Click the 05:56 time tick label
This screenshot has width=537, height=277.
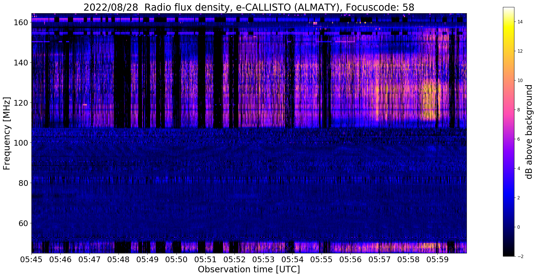point(350,259)
